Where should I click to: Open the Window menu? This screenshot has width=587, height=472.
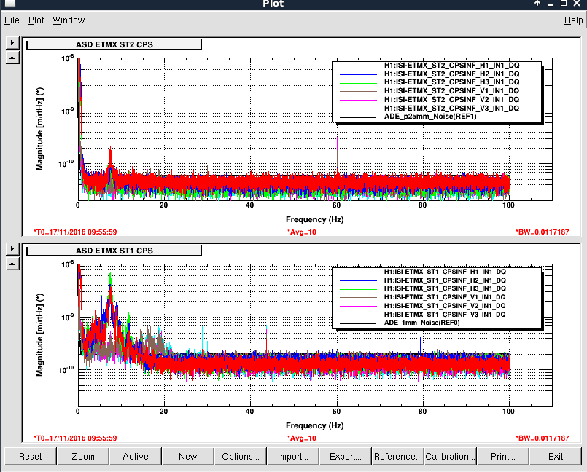68,20
